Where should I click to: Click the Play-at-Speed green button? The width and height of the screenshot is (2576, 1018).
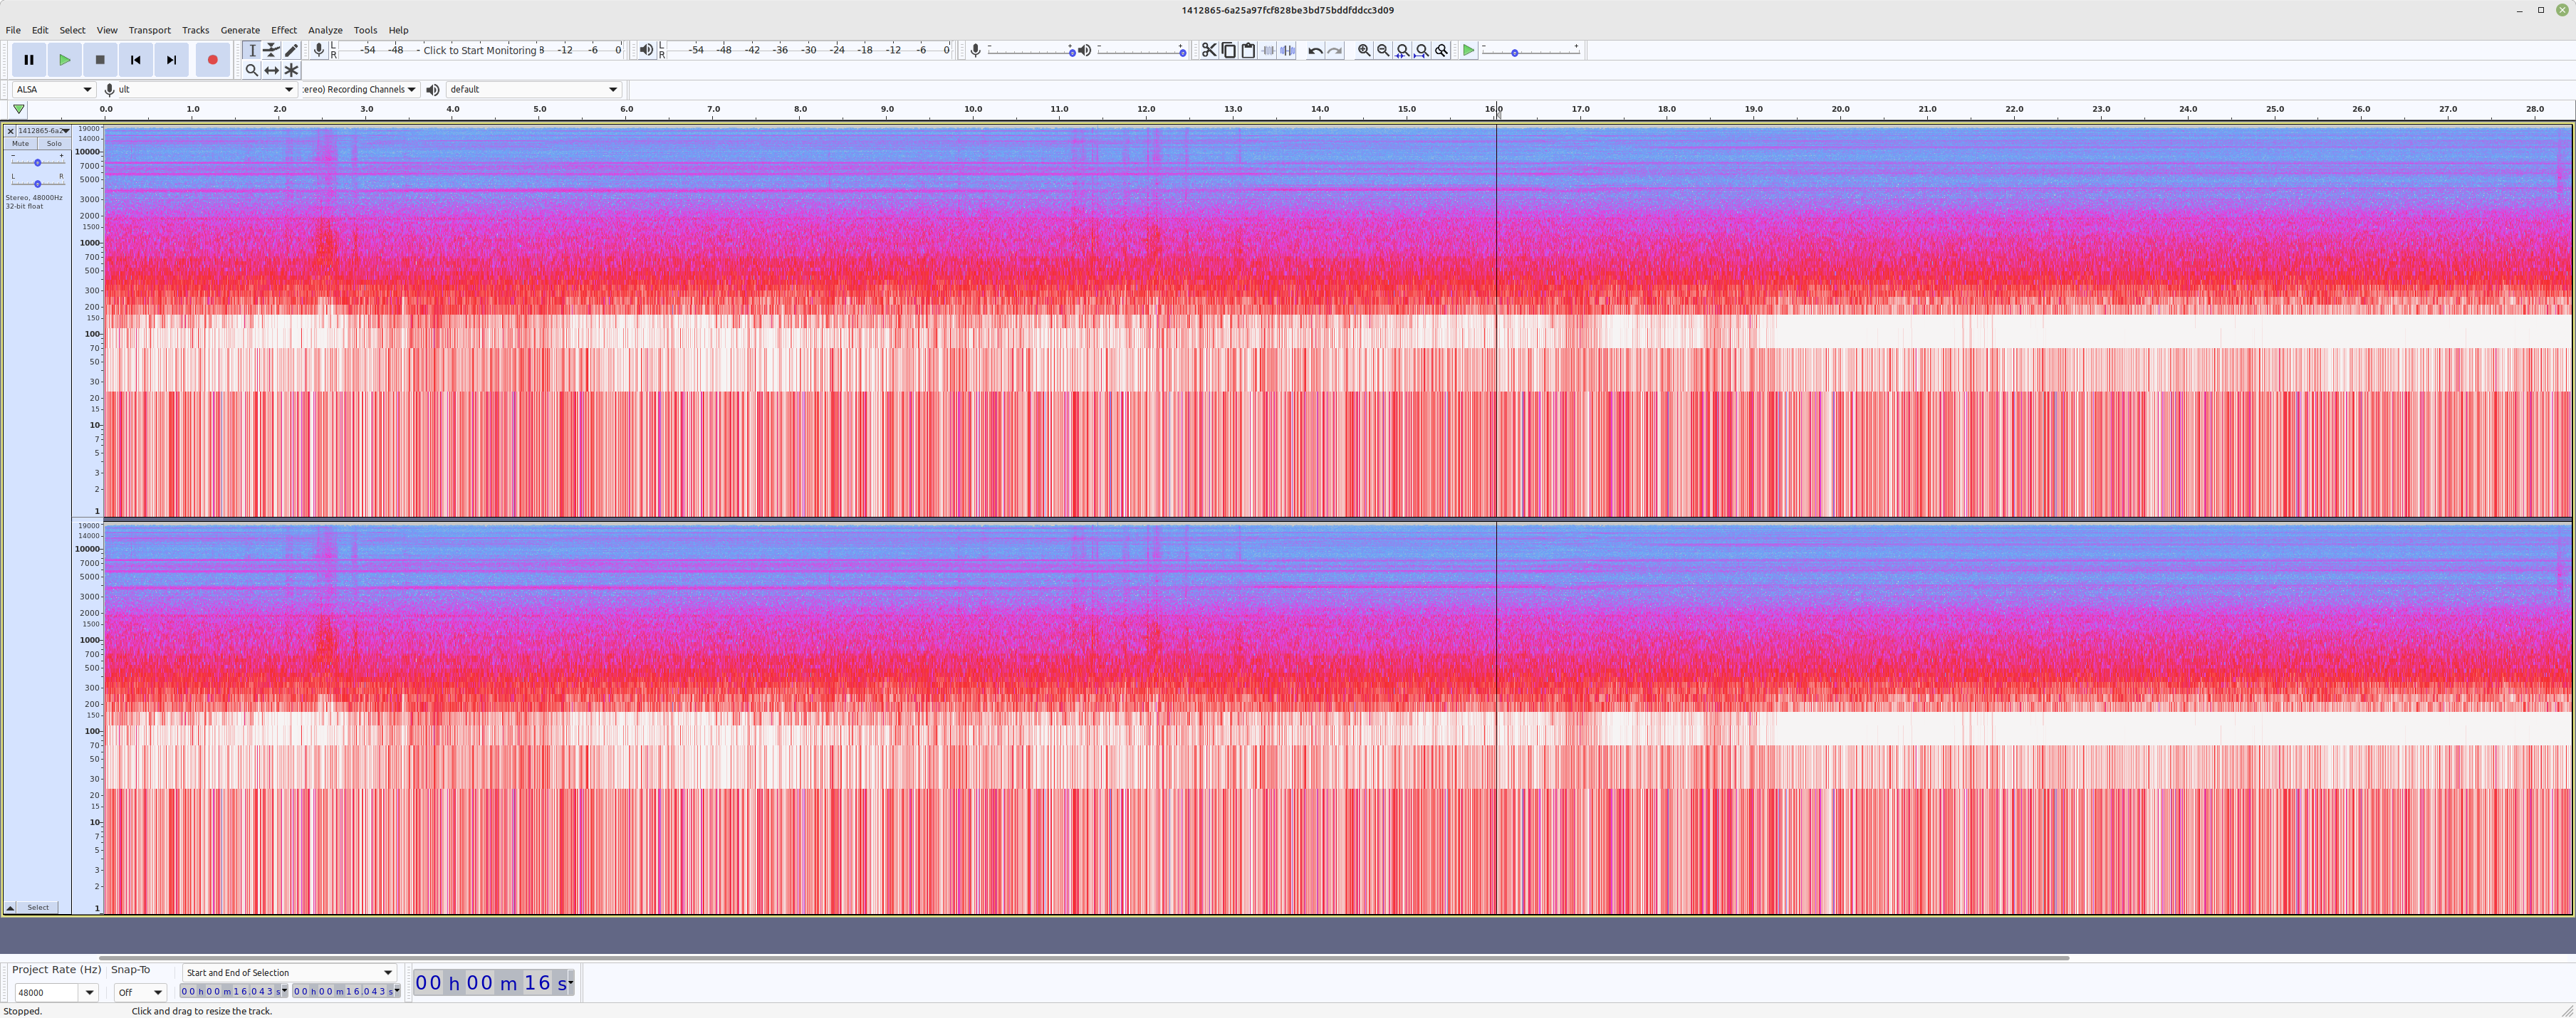[1468, 50]
